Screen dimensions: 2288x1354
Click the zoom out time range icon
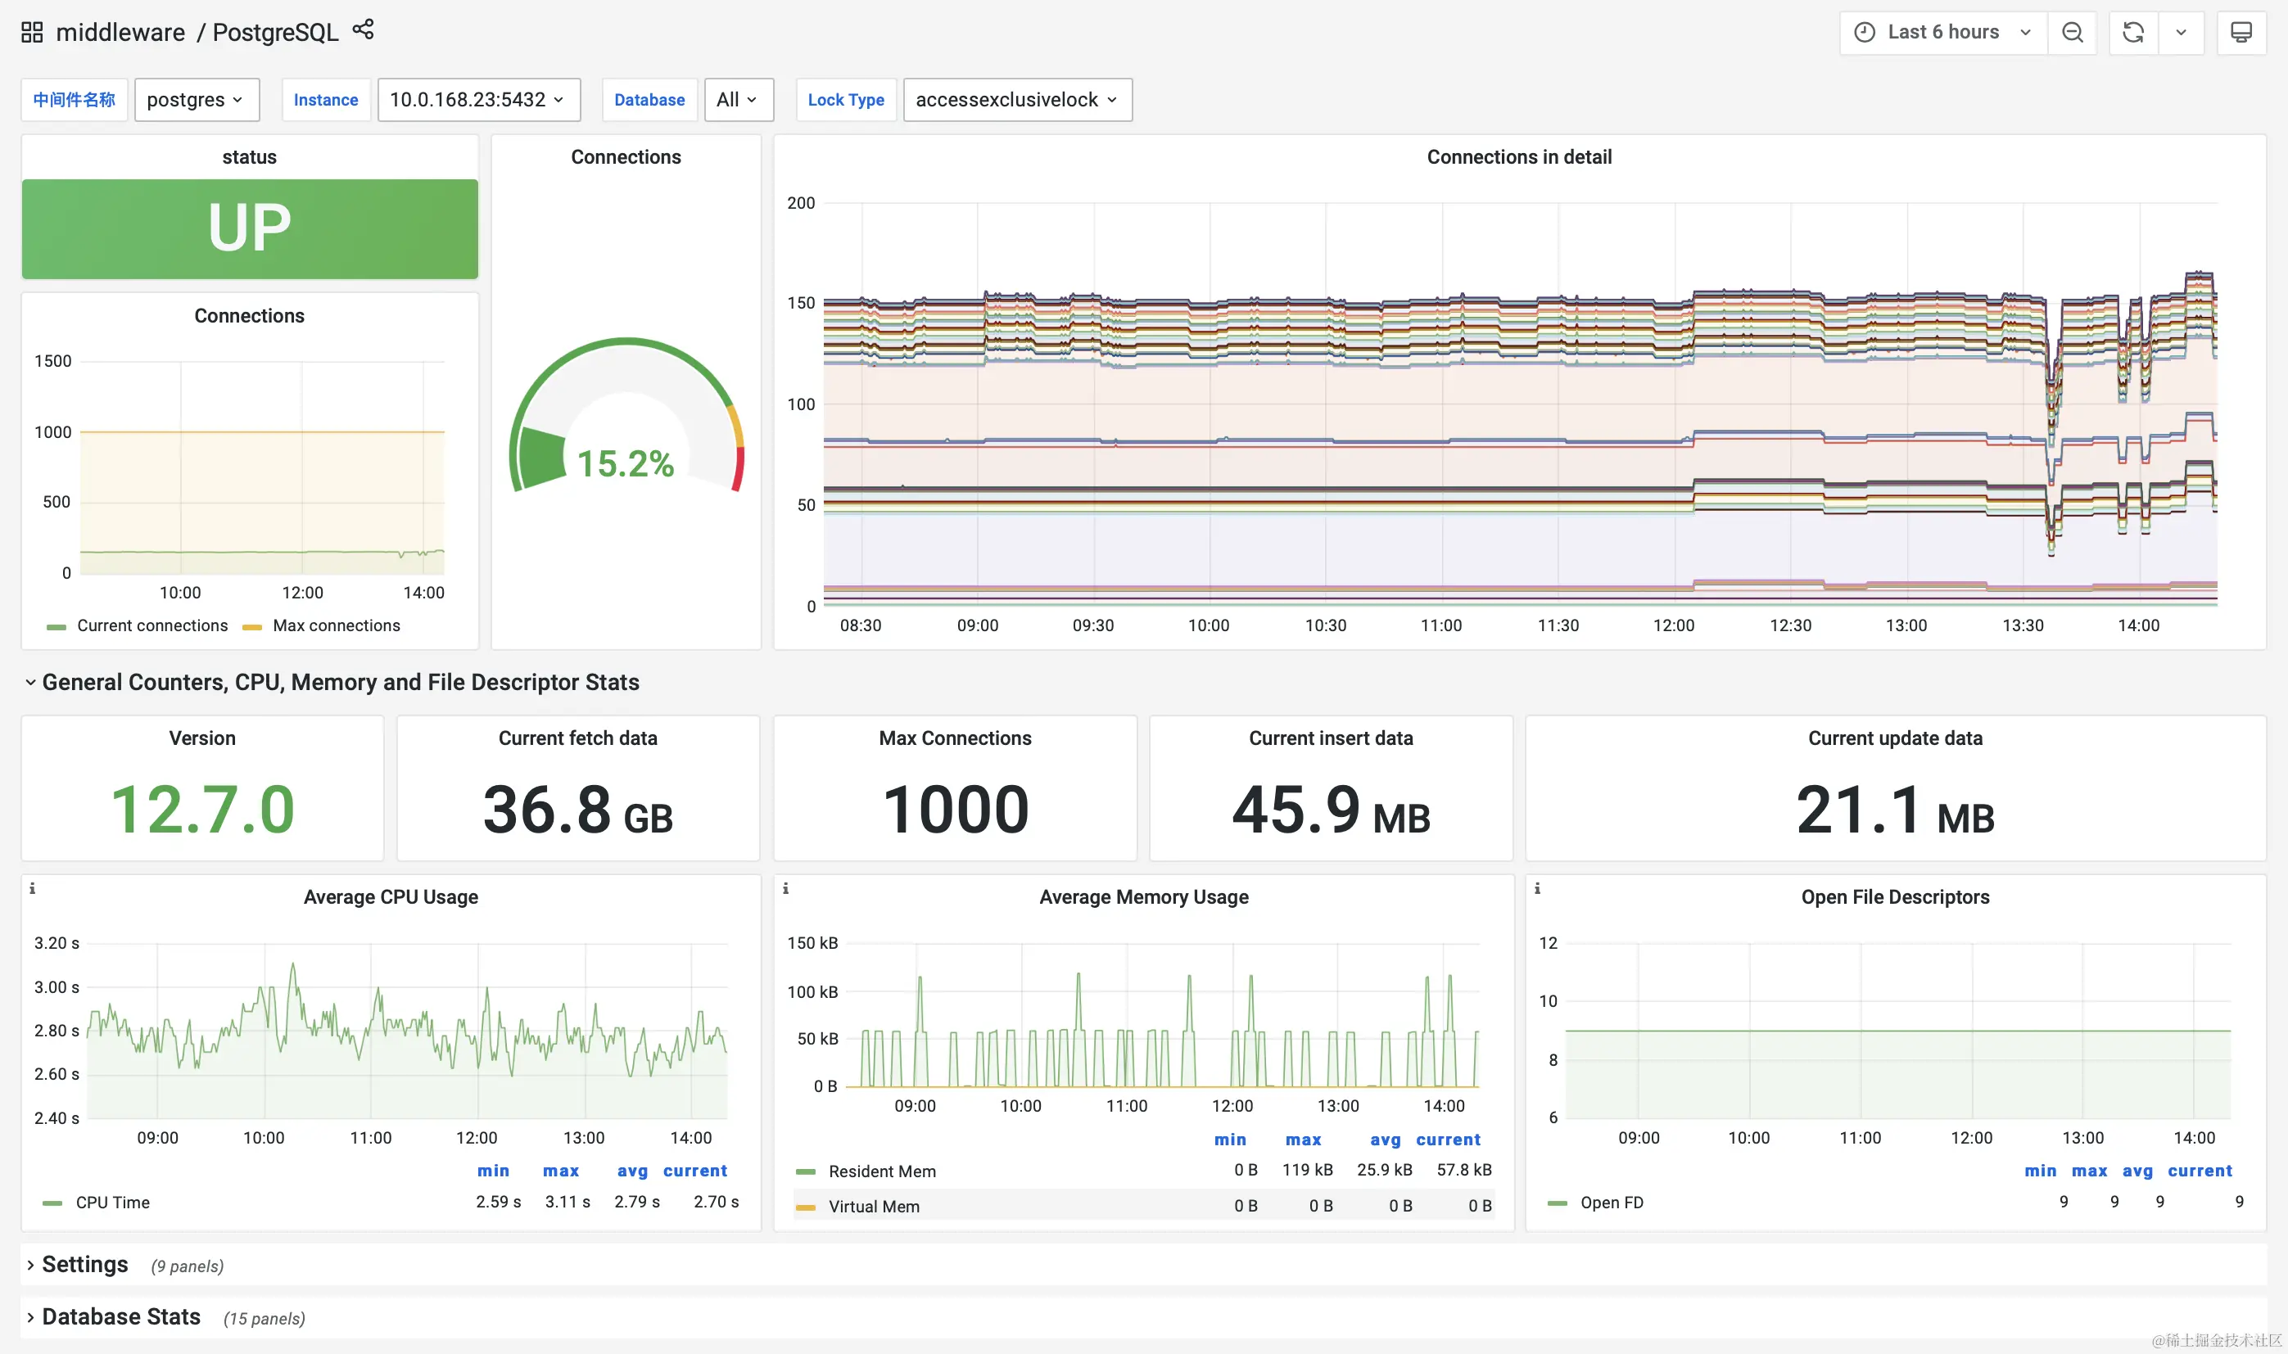coord(2072,33)
